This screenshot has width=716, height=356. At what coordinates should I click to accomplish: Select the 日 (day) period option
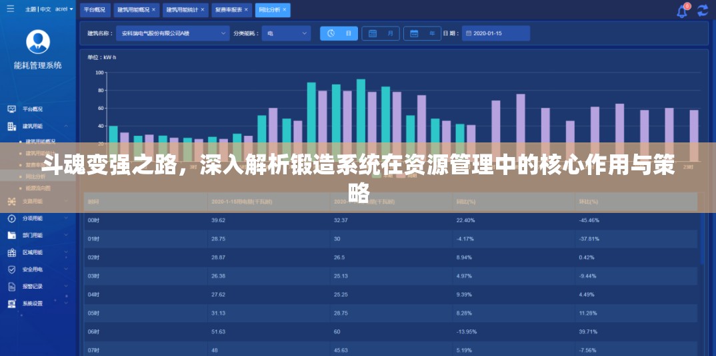click(339, 33)
